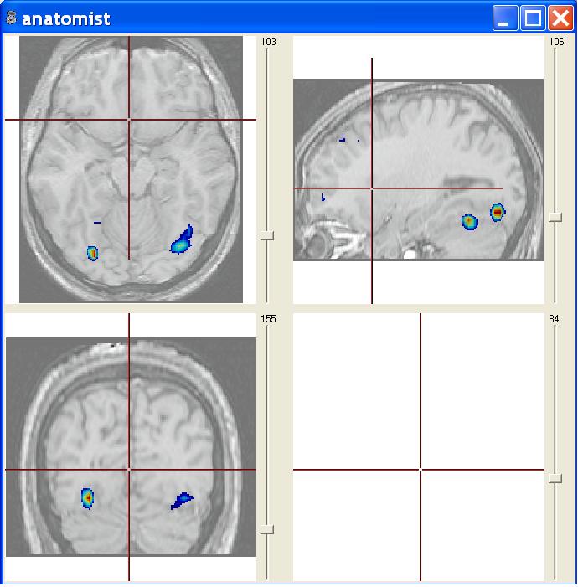
Task: Click the coronal view slice slider handle
Action: tap(267, 529)
